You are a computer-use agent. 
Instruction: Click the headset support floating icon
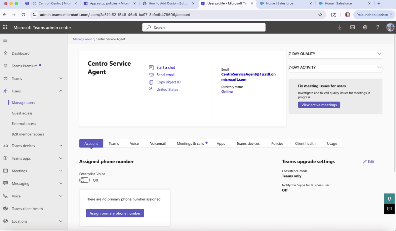click(x=389, y=199)
